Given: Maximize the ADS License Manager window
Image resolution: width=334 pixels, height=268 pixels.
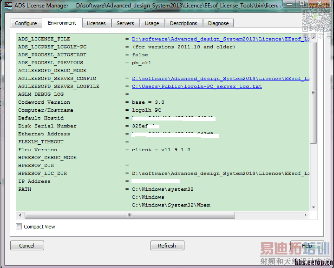Looking at the screenshot, I should (x=301, y=4).
